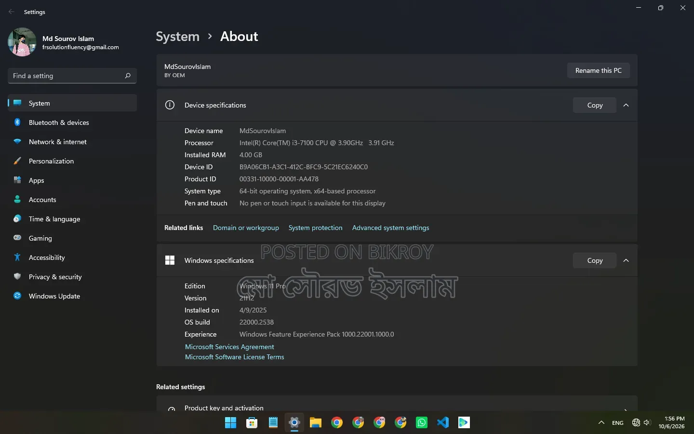694x434 pixels.
Task: Click the Settings gear icon in the taskbar
Action: click(294, 423)
